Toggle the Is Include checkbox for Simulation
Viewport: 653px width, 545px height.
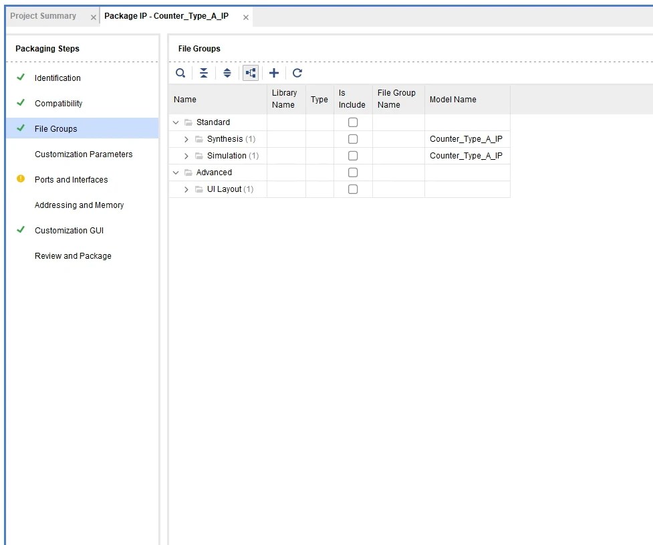(x=353, y=155)
